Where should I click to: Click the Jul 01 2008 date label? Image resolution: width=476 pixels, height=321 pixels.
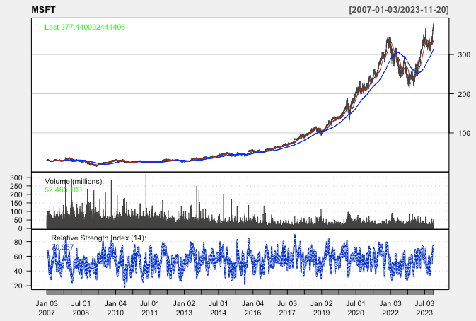(x=81, y=308)
